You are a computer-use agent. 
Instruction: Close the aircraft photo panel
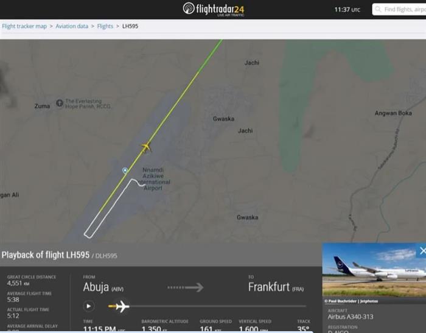(x=422, y=251)
